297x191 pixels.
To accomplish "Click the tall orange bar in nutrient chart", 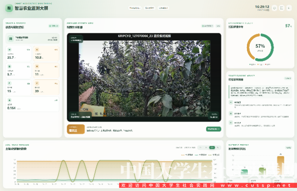I will [x=280, y=165].
